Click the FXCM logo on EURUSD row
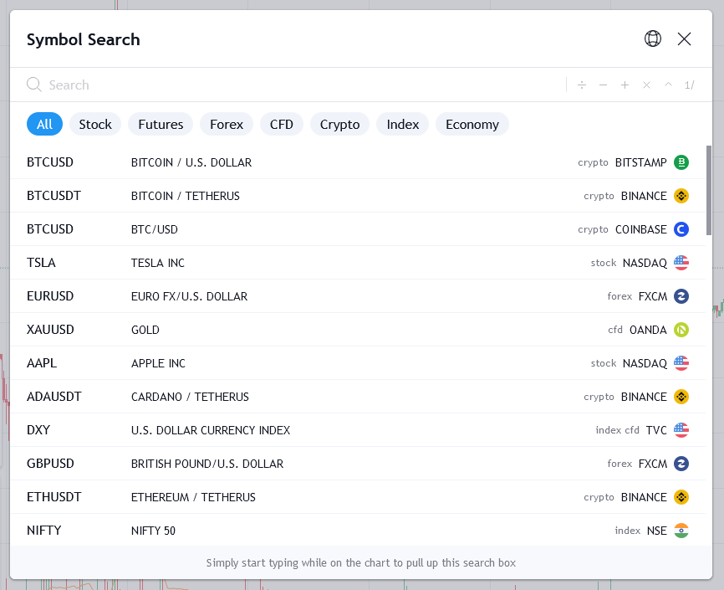This screenshot has width=724, height=590. [681, 296]
